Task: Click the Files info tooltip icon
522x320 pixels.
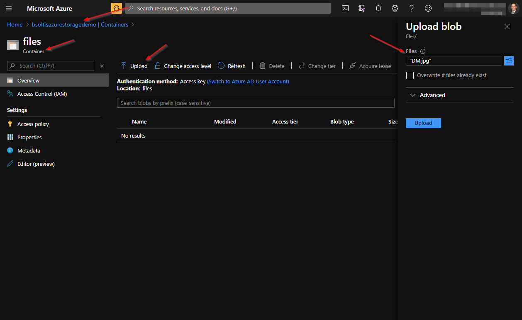Action: click(x=423, y=51)
